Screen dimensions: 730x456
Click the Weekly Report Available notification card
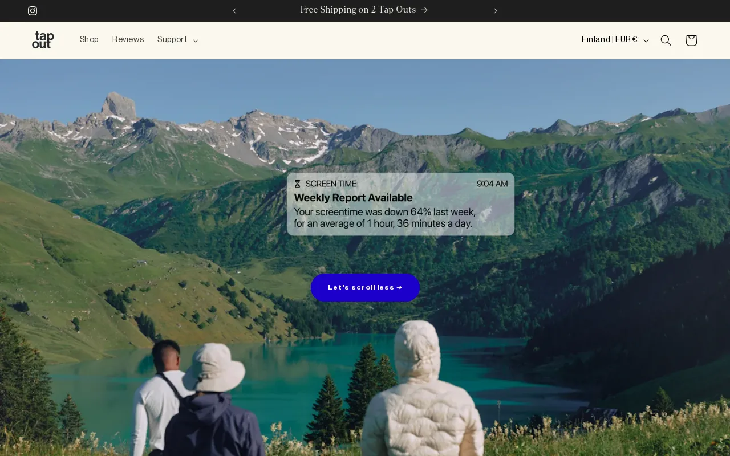(400, 205)
